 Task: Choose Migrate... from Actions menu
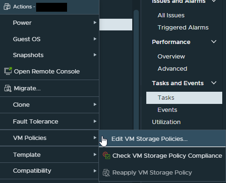pos(49,88)
